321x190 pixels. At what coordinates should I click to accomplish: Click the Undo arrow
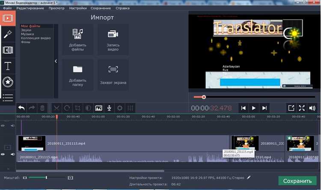(x=21, y=108)
